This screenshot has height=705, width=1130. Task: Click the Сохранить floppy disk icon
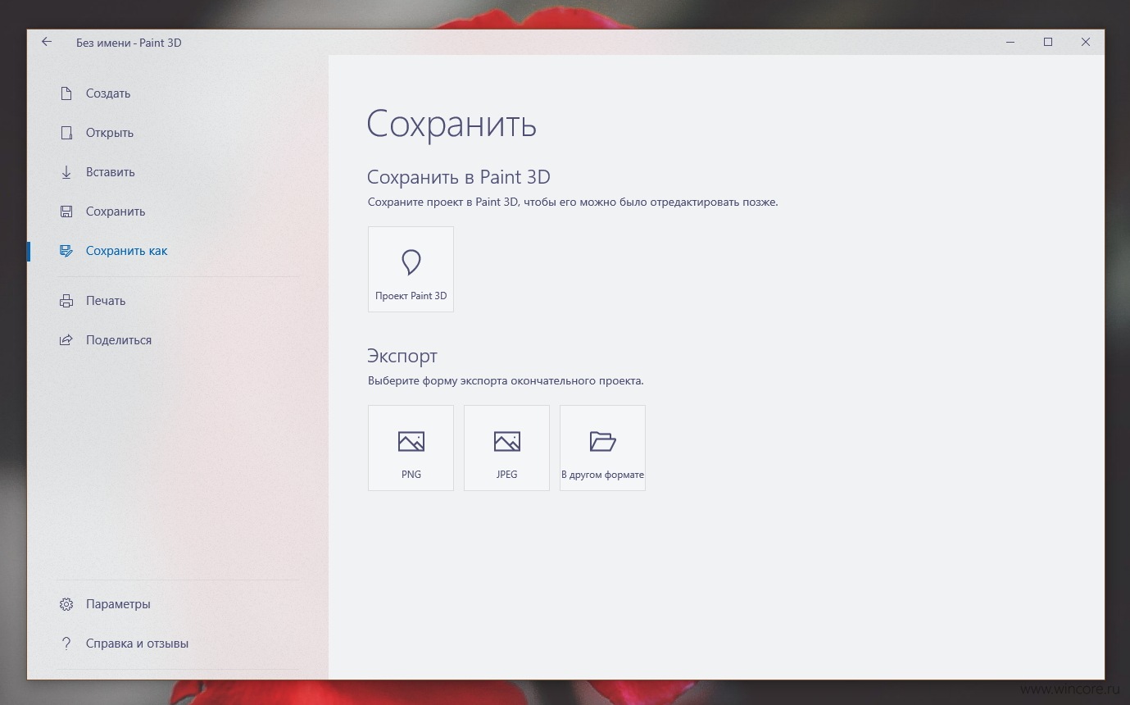tap(66, 211)
